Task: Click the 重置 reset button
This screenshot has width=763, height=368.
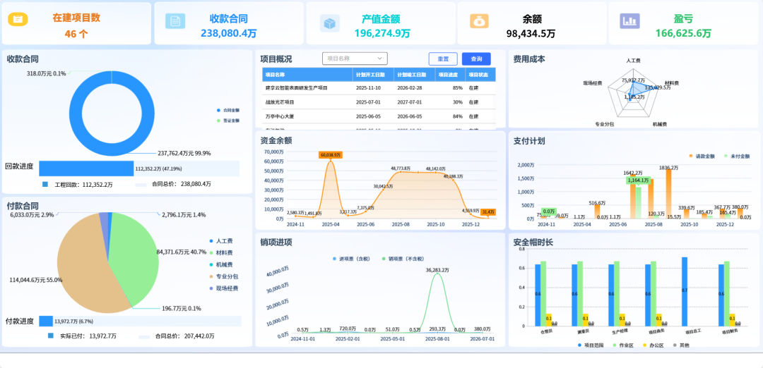Action: tap(443, 59)
